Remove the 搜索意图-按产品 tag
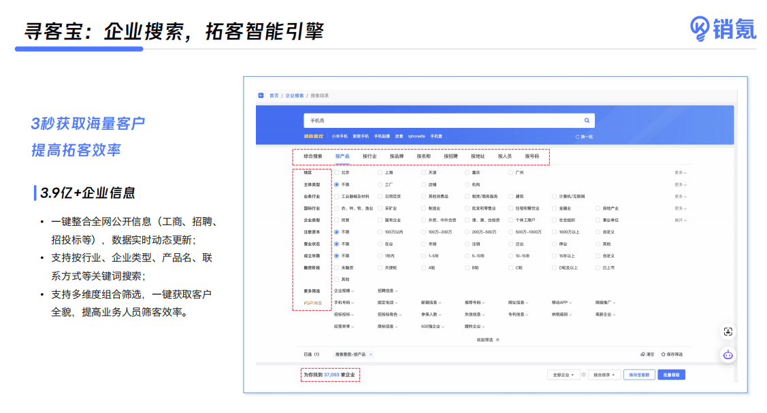 371,354
